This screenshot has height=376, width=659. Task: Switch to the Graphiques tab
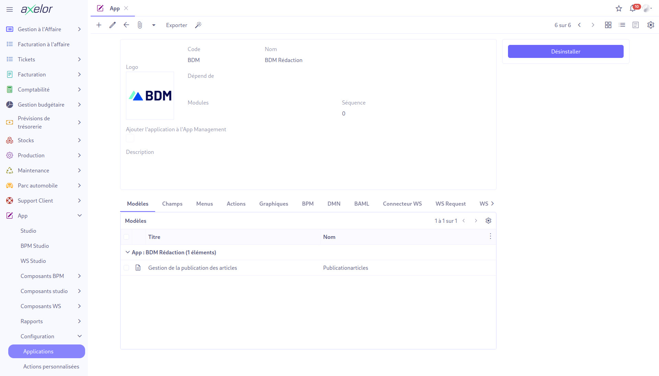[x=274, y=204]
